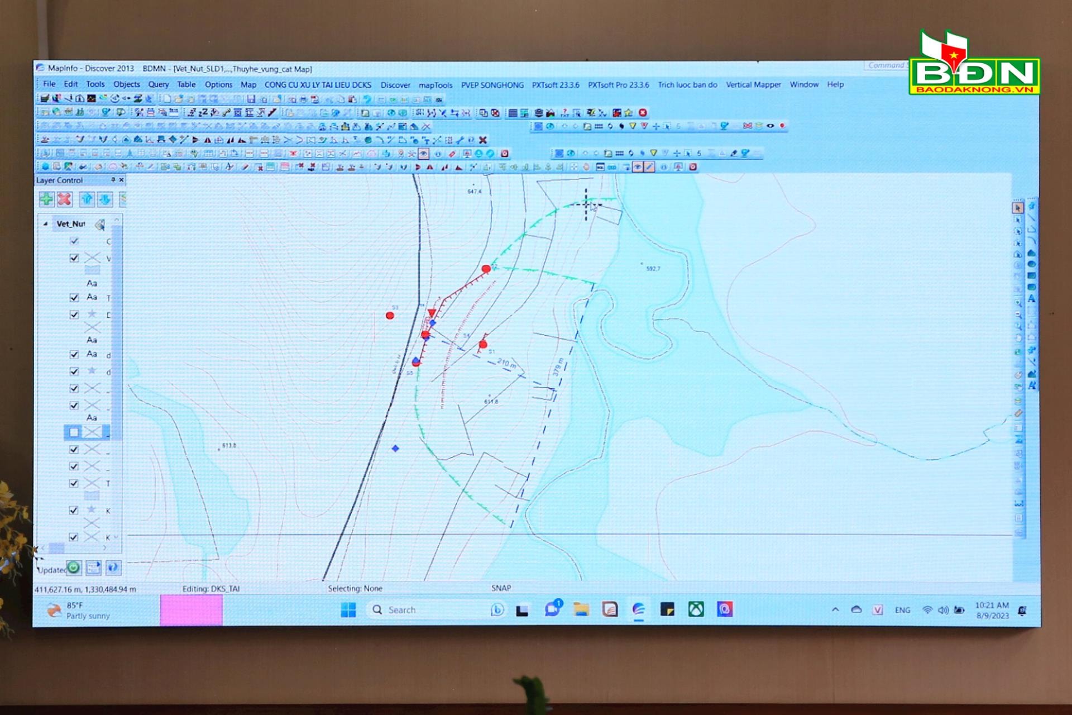Open the Query menu
The image size is (1072, 715).
pyautogui.click(x=159, y=84)
